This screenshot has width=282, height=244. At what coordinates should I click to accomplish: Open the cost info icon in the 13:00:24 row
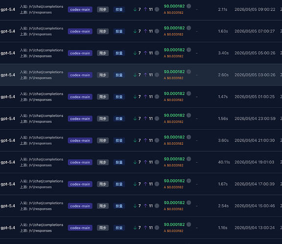click(x=188, y=224)
